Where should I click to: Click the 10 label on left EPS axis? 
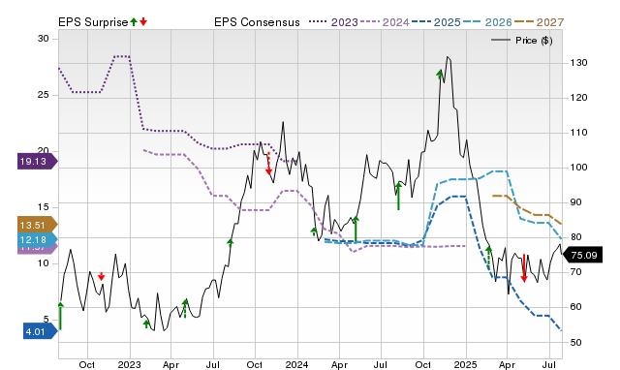pyautogui.click(x=44, y=263)
